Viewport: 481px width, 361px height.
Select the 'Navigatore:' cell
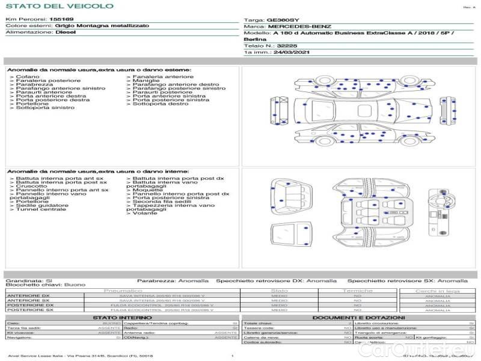pos(64,338)
